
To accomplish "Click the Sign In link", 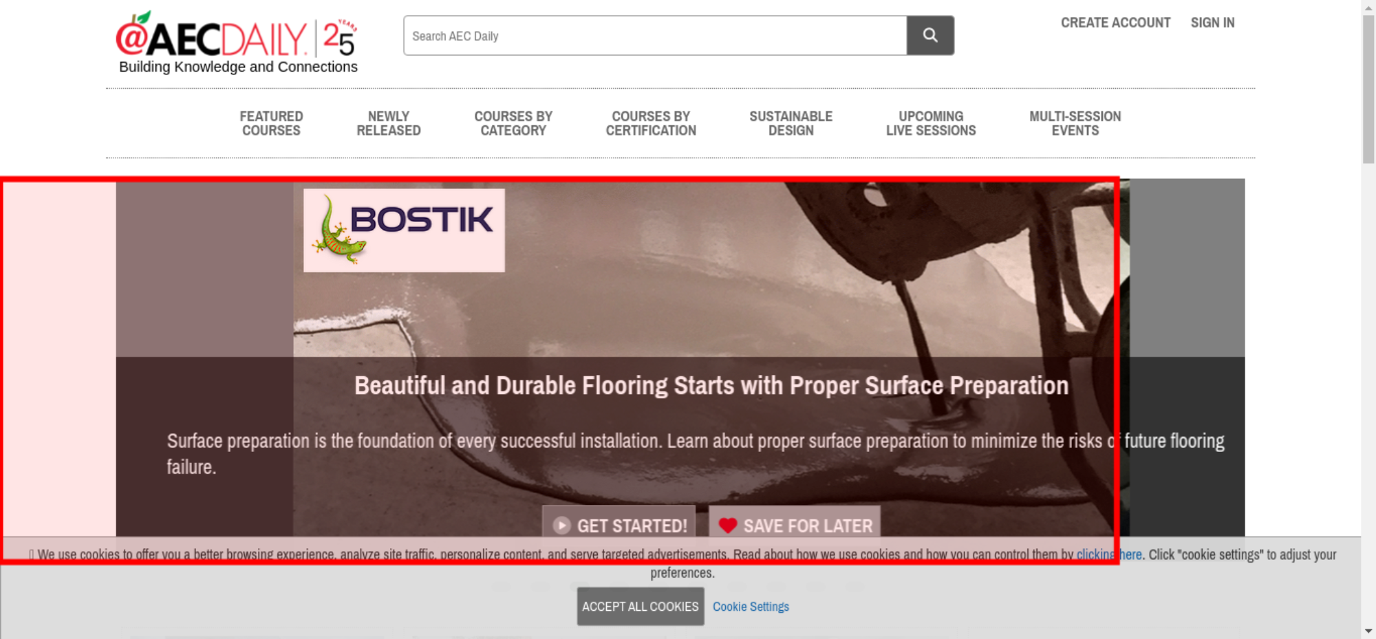I will (1213, 23).
